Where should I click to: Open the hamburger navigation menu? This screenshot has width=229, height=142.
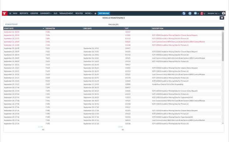click(10, 13)
